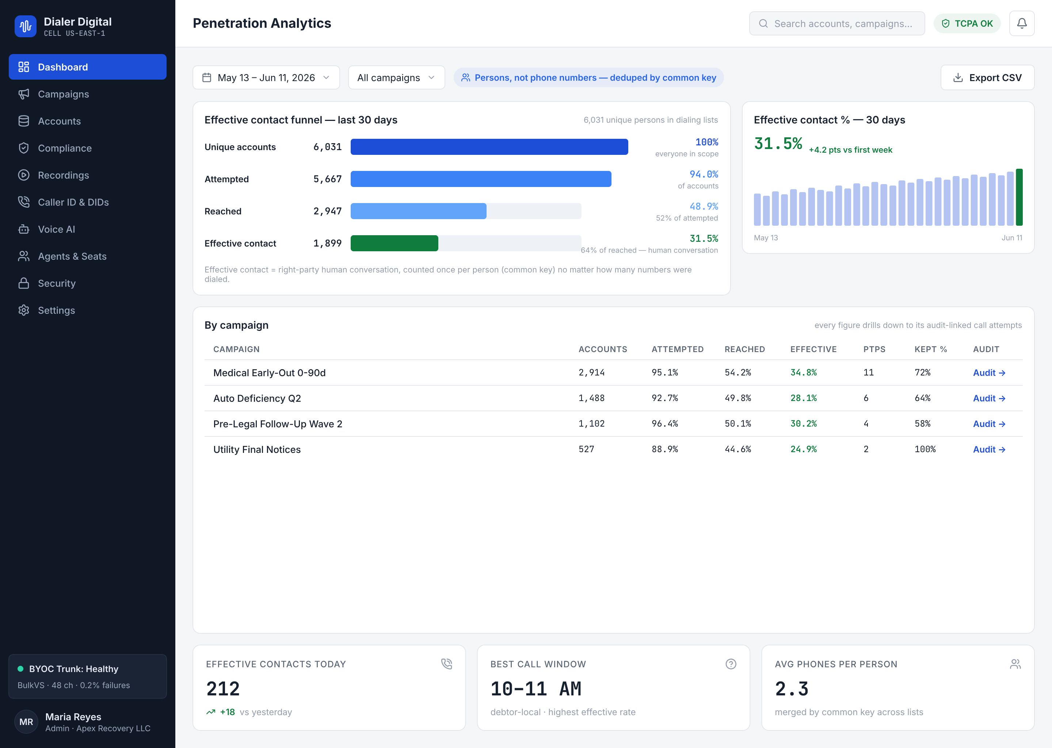Click the persons deduped by common key chip
This screenshot has width=1052, height=748.
click(588, 77)
